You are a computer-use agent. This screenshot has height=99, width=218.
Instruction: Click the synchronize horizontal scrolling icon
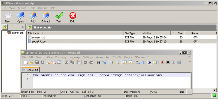[x=131, y=62]
